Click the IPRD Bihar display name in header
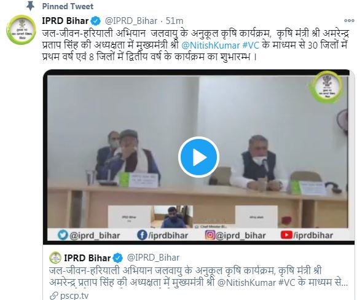This screenshot has height=300, width=357. point(65,21)
